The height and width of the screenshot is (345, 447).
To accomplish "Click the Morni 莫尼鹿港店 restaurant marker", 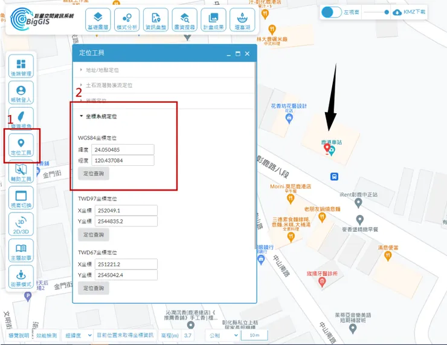I will click(291, 199).
